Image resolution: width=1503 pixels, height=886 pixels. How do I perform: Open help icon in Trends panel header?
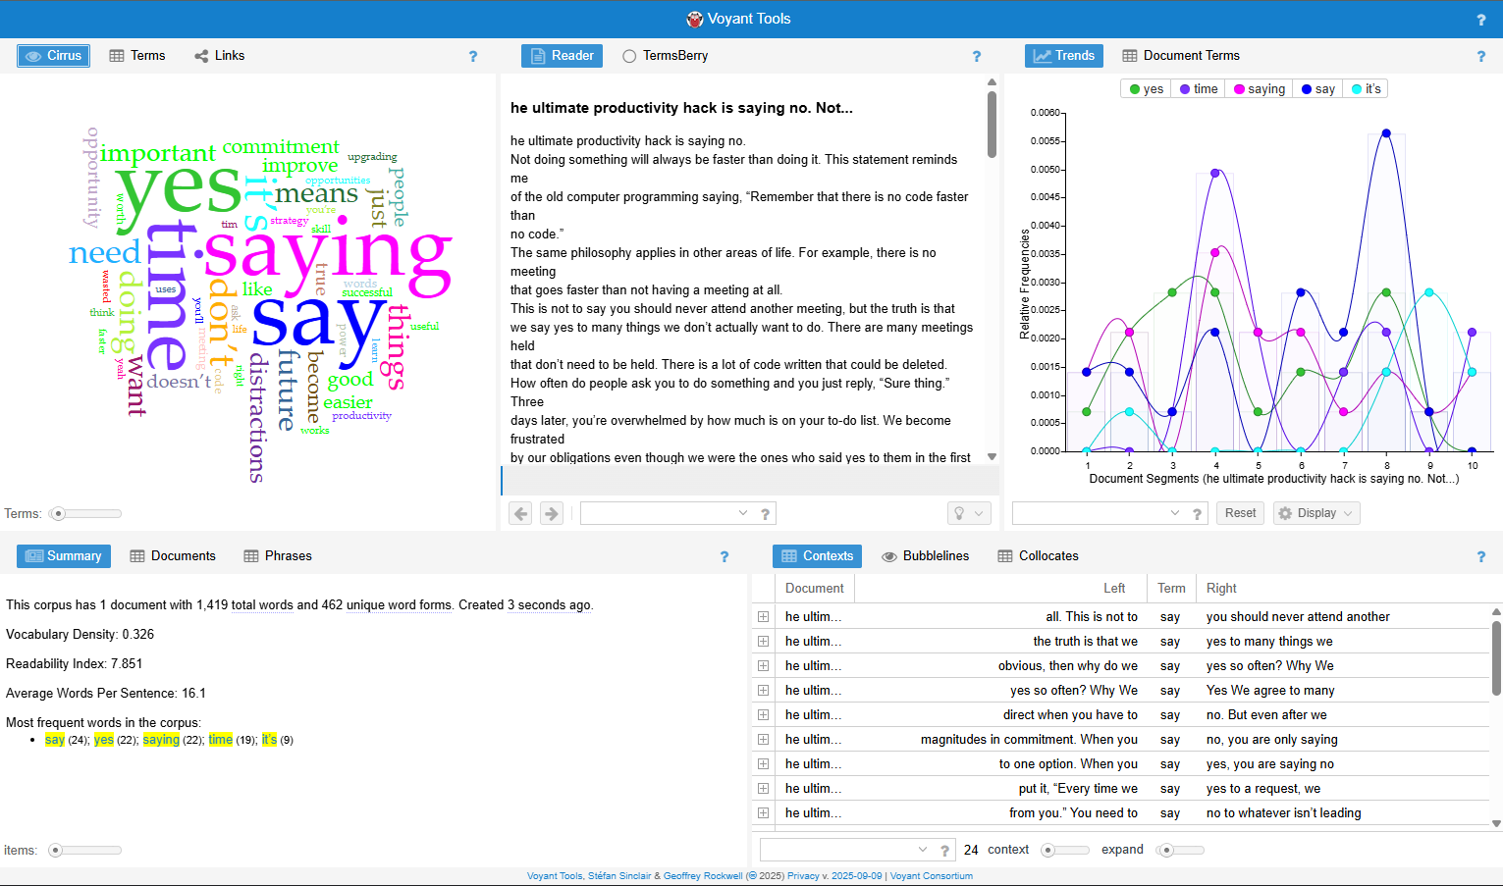click(1480, 57)
